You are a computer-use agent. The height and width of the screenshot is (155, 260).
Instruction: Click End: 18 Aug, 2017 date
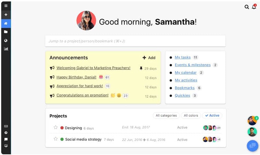point(136,127)
